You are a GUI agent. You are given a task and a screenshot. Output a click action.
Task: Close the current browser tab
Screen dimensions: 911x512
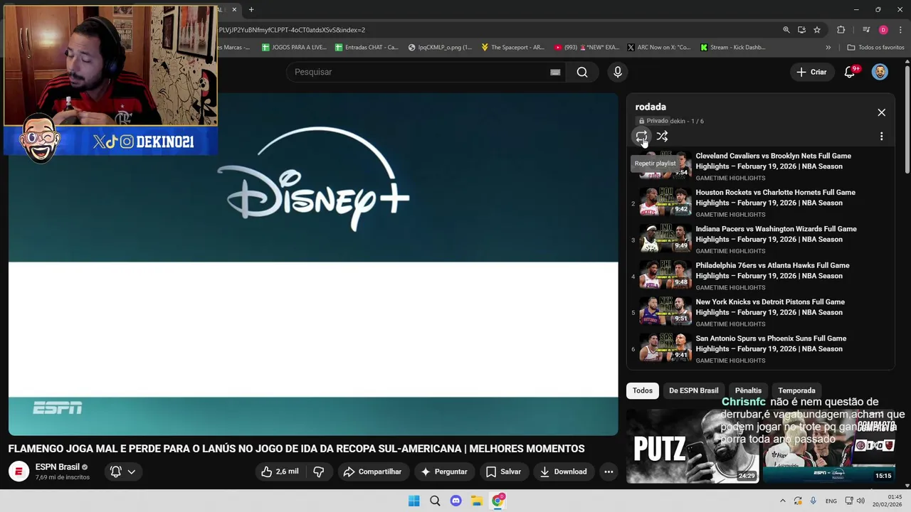pos(234,9)
